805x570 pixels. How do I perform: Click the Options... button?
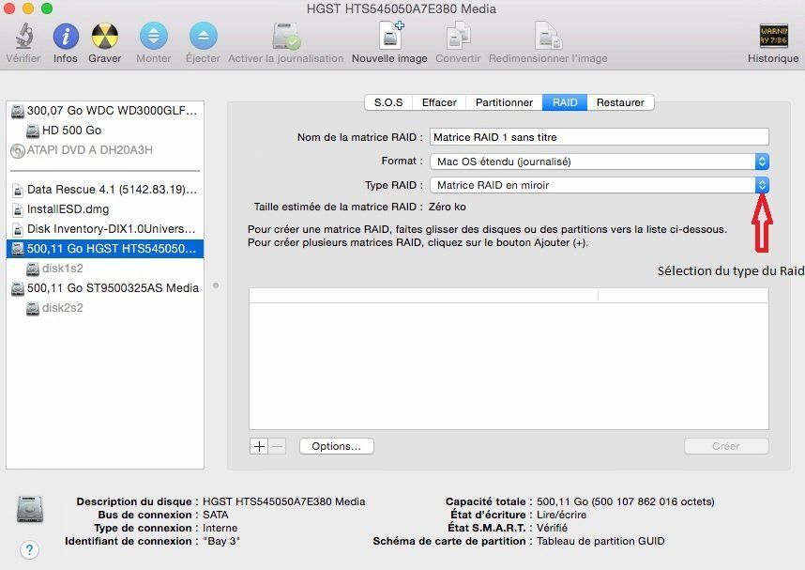336,446
